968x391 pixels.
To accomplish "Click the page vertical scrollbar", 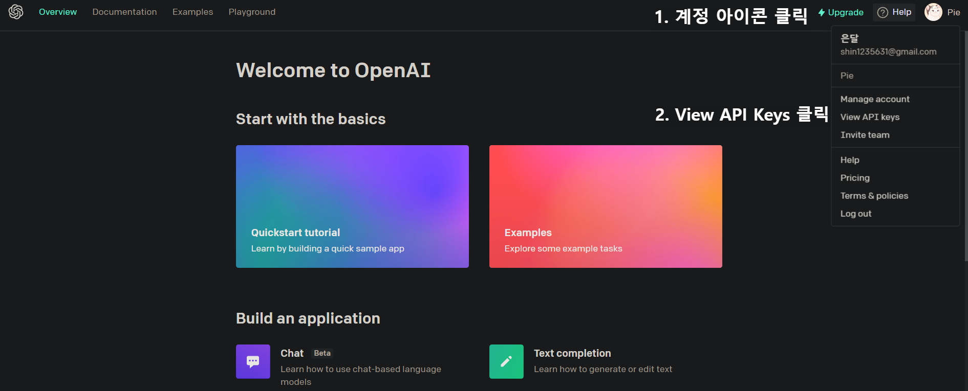I will (966, 146).
